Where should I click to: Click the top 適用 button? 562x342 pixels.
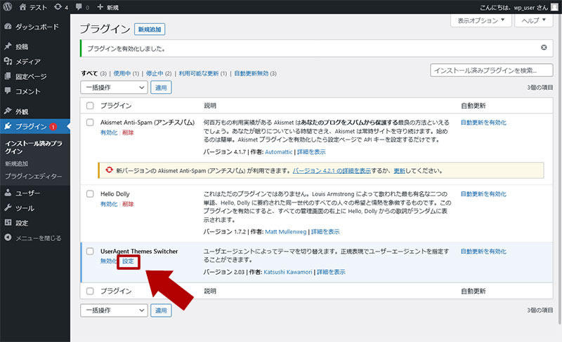[161, 88]
